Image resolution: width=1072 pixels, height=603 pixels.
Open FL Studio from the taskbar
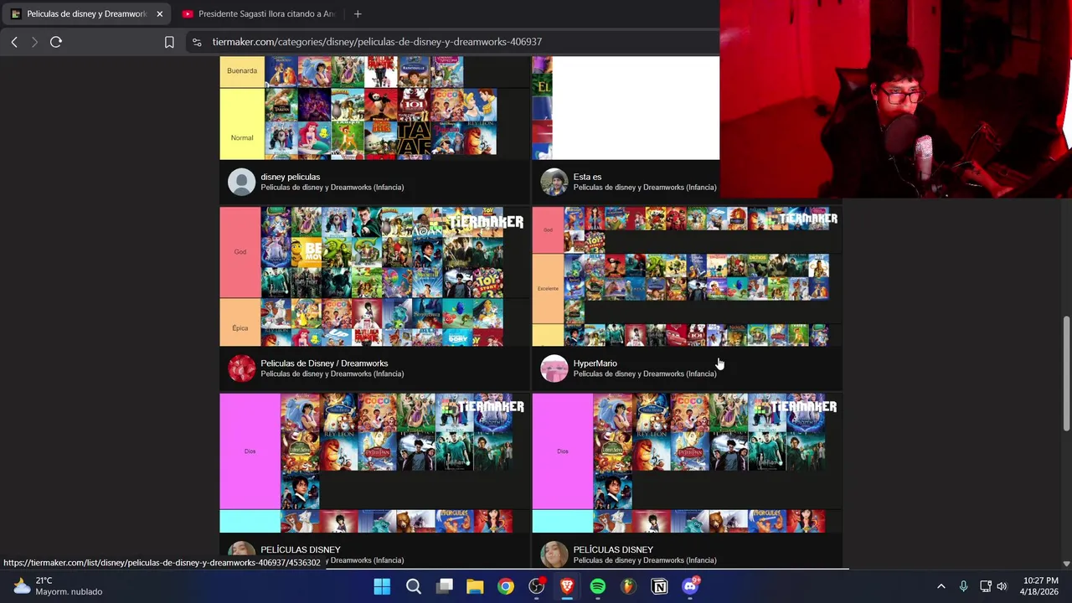click(x=628, y=586)
